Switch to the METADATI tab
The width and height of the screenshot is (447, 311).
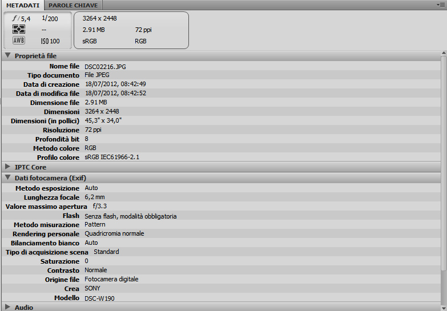click(x=23, y=5)
